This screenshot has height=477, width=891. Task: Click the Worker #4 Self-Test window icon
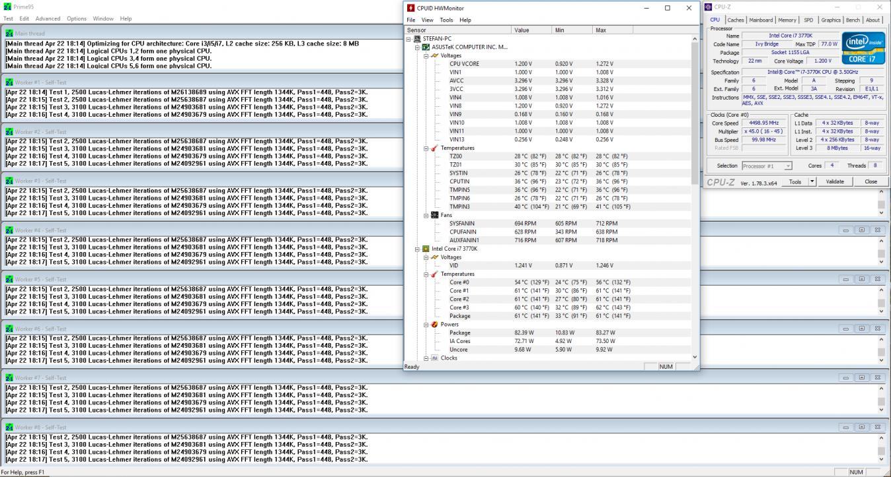(9, 230)
